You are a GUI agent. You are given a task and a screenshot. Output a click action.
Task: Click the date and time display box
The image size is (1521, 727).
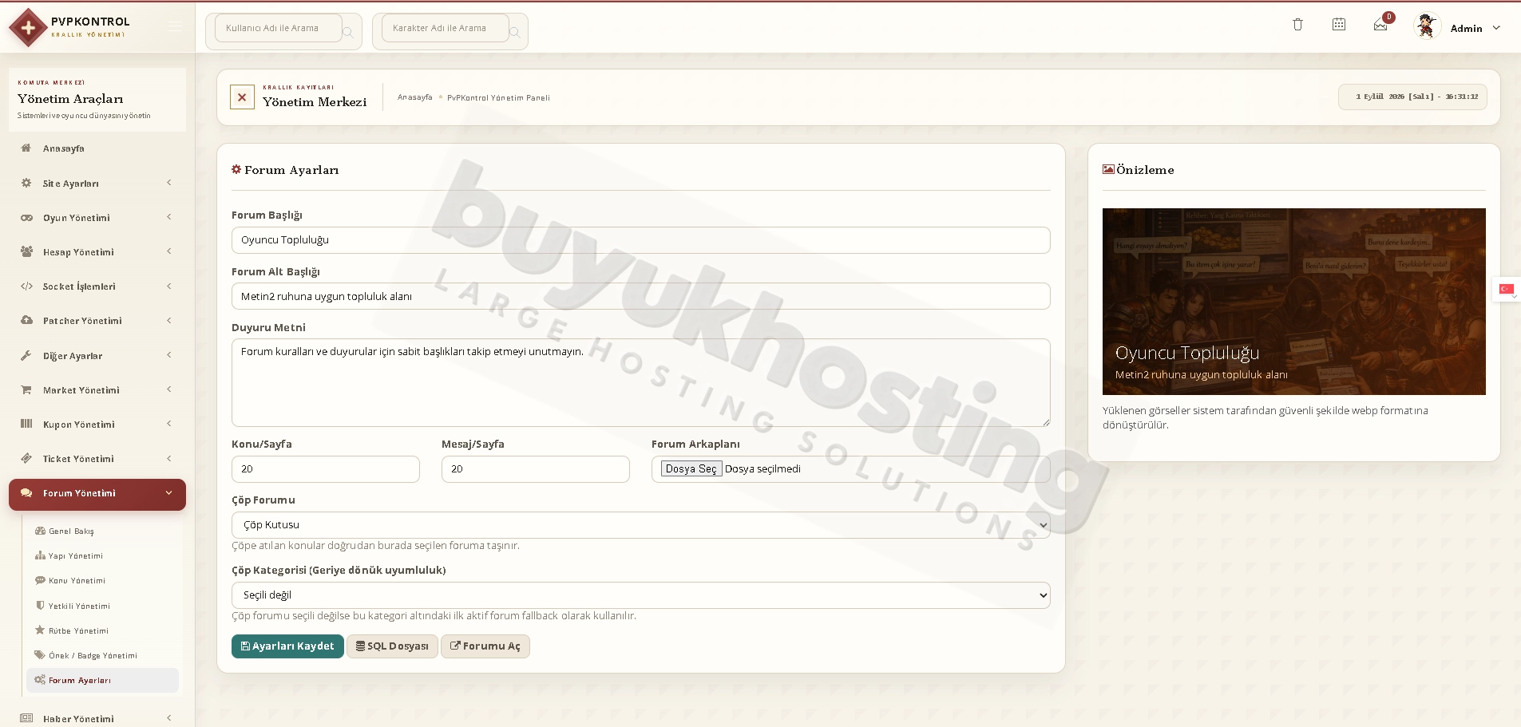click(1412, 97)
